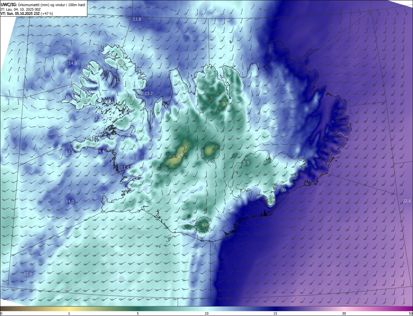
Task: Click the 'IT: Lau. 04. 10. 2025 00Z' line
Action: pos(21,9)
